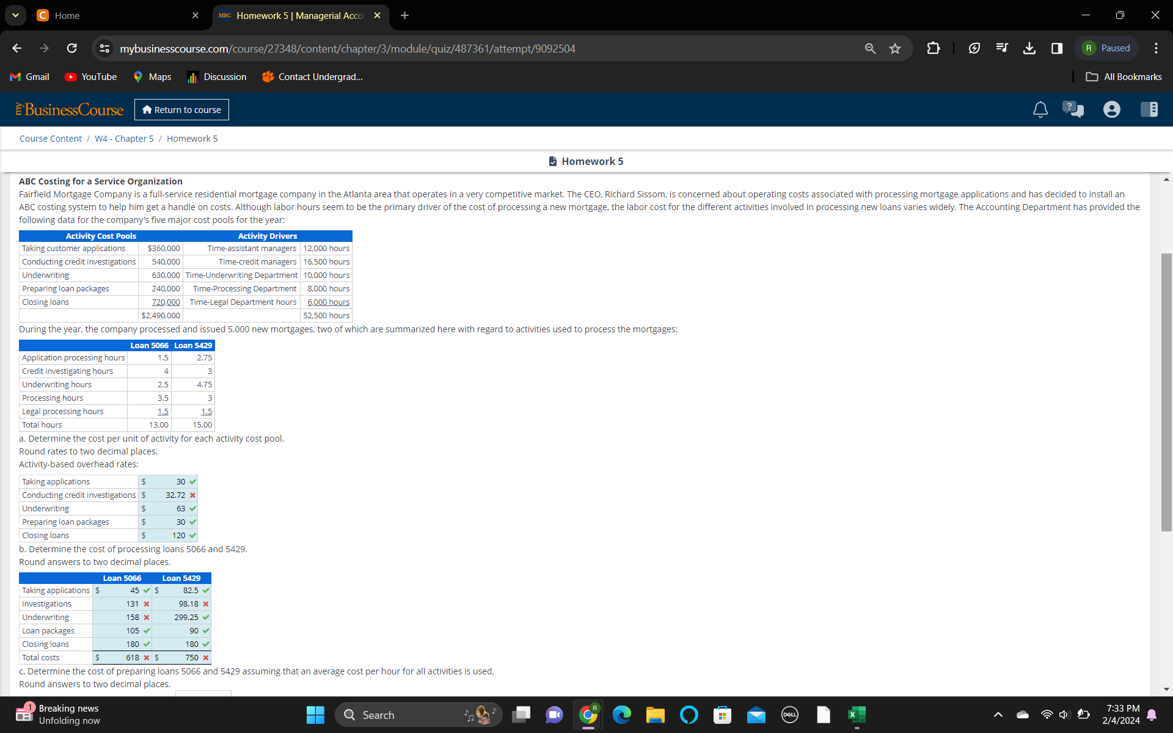This screenshot has height=733, width=1173.
Task: Open the Chrome three-dot menu
Action: point(1157,48)
